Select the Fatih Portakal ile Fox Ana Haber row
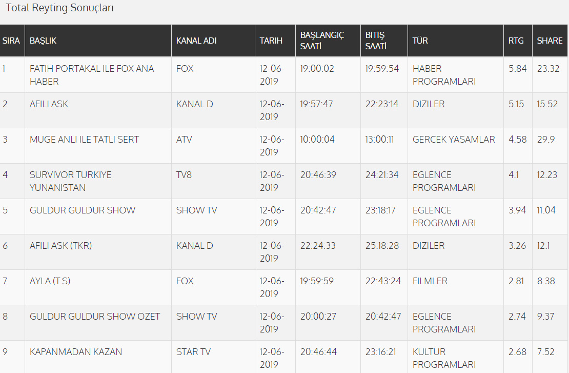The width and height of the screenshot is (569, 373). pos(92,75)
